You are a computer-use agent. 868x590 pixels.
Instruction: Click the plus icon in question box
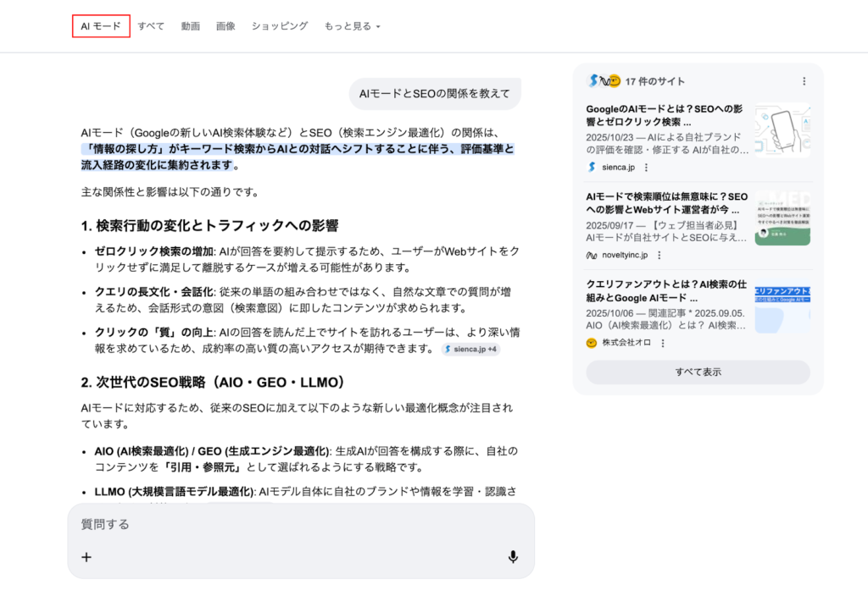[x=86, y=557]
